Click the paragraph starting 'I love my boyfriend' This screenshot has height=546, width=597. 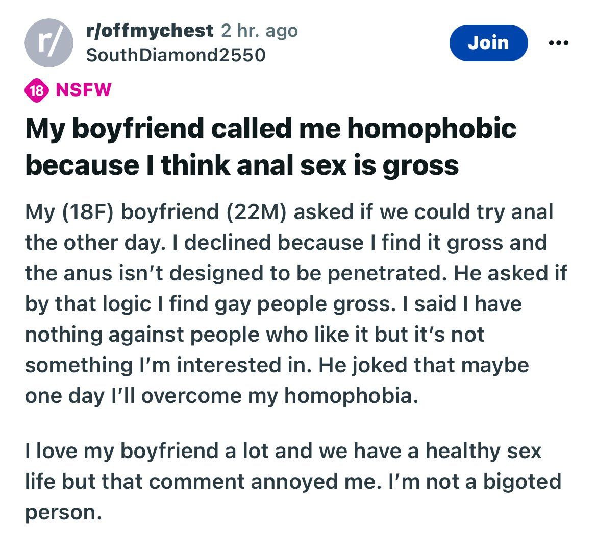(x=293, y=481)
